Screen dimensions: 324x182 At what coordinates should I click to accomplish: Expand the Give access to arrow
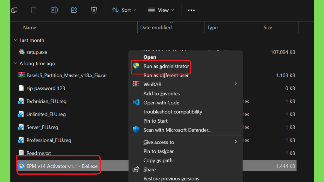point(236,142)
